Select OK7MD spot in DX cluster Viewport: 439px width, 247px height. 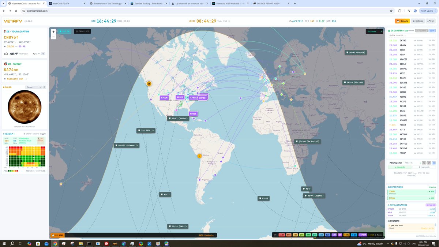[x=412, y=40]
